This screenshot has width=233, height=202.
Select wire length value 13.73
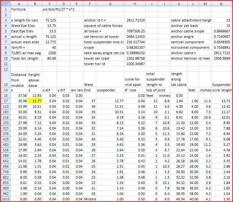221,101
